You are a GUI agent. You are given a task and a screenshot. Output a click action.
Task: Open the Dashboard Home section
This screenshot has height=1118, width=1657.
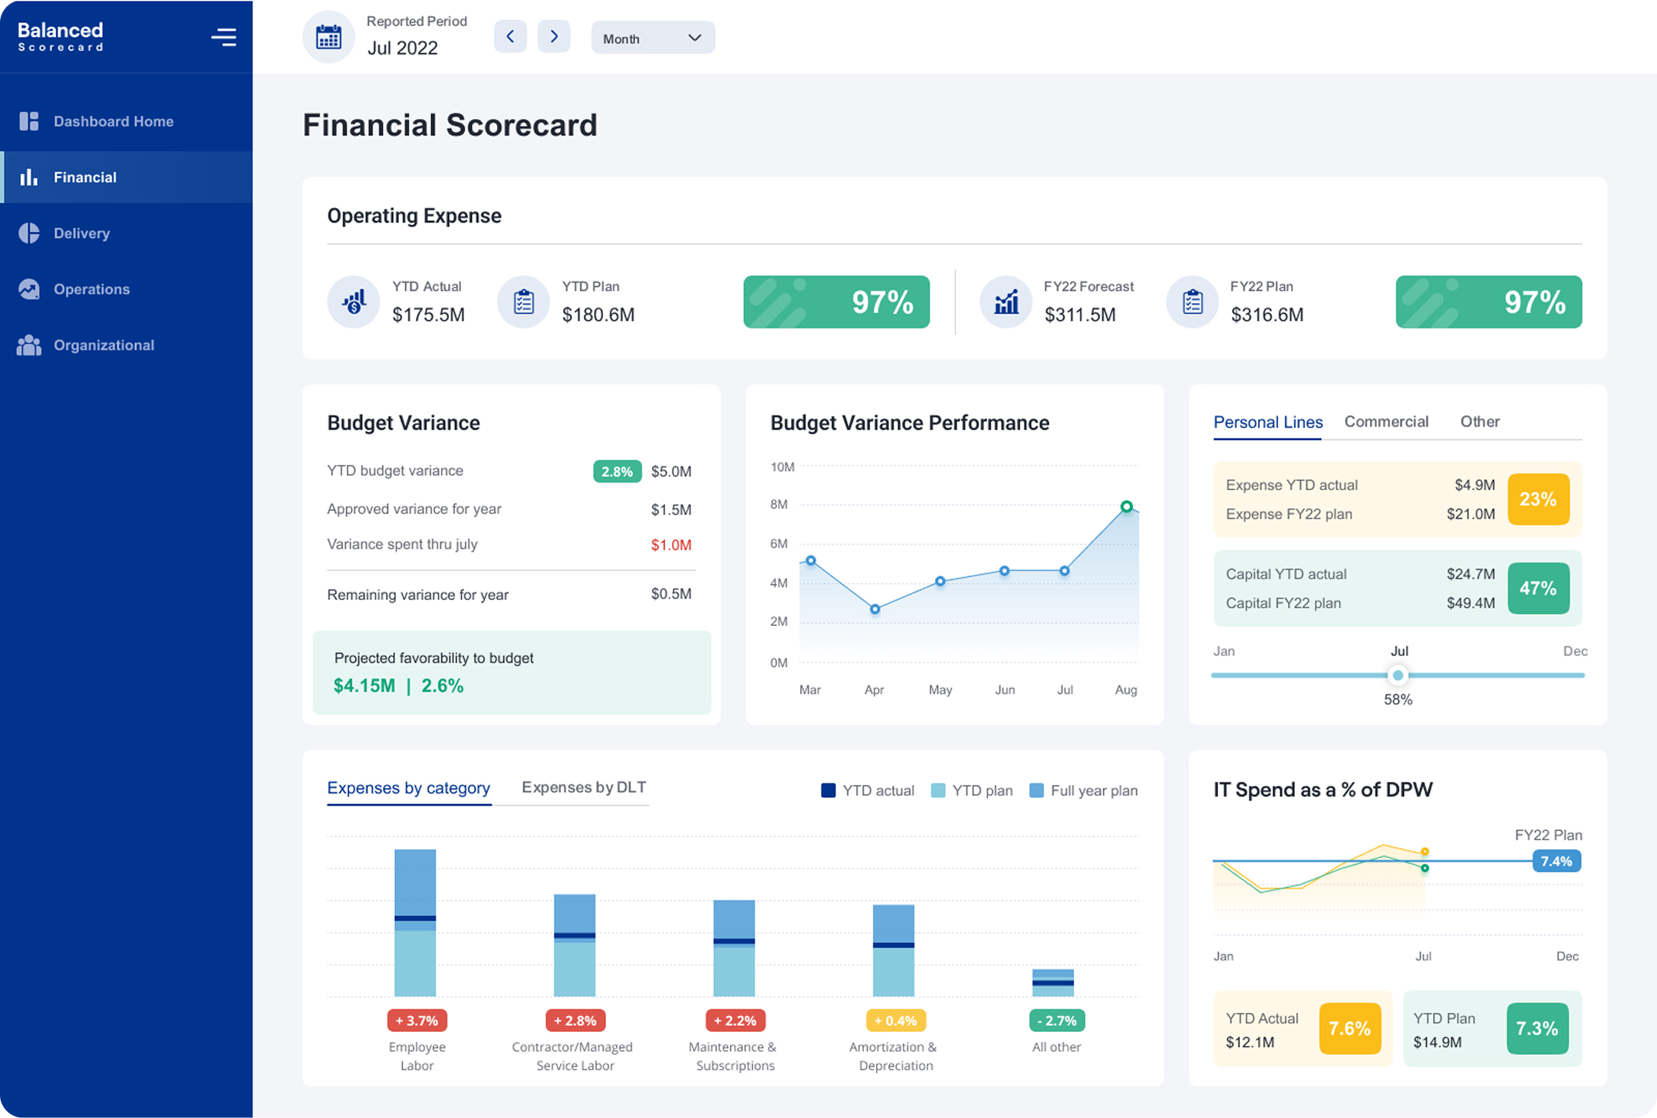point(113,120)
